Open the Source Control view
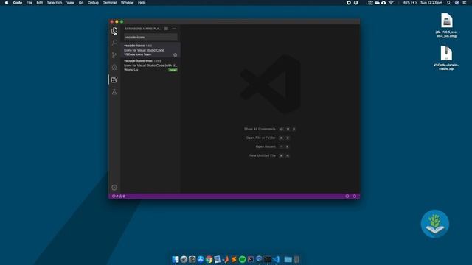The height and width of the screenshot is (265, 472). point(114,55)
